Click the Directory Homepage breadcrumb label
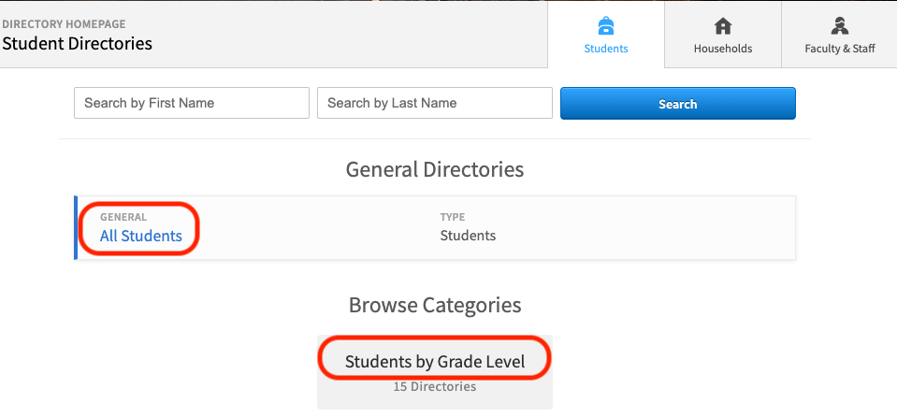 64,24
